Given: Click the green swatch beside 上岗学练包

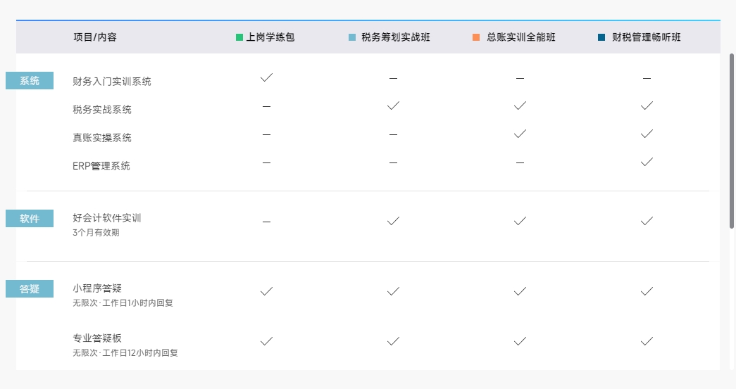Looking at the screenshot, I should point(239,37).
